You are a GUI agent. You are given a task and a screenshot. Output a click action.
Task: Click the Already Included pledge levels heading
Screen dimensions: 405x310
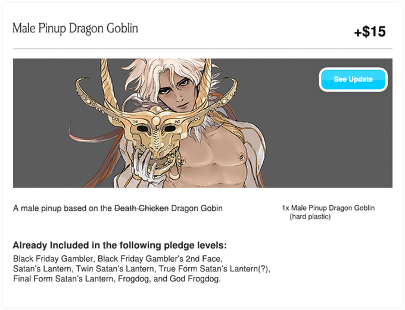(x=120, y=245)
